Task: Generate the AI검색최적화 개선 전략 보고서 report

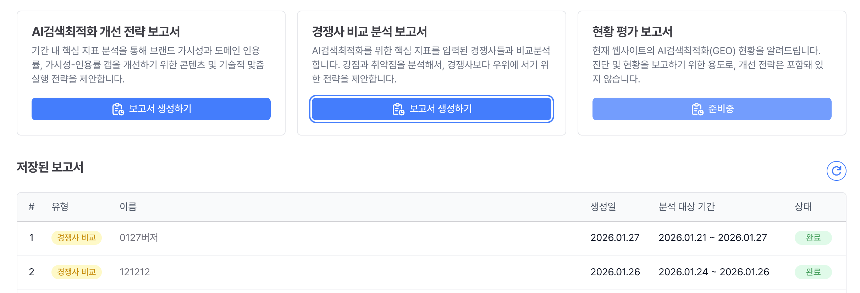Action: 151,109
